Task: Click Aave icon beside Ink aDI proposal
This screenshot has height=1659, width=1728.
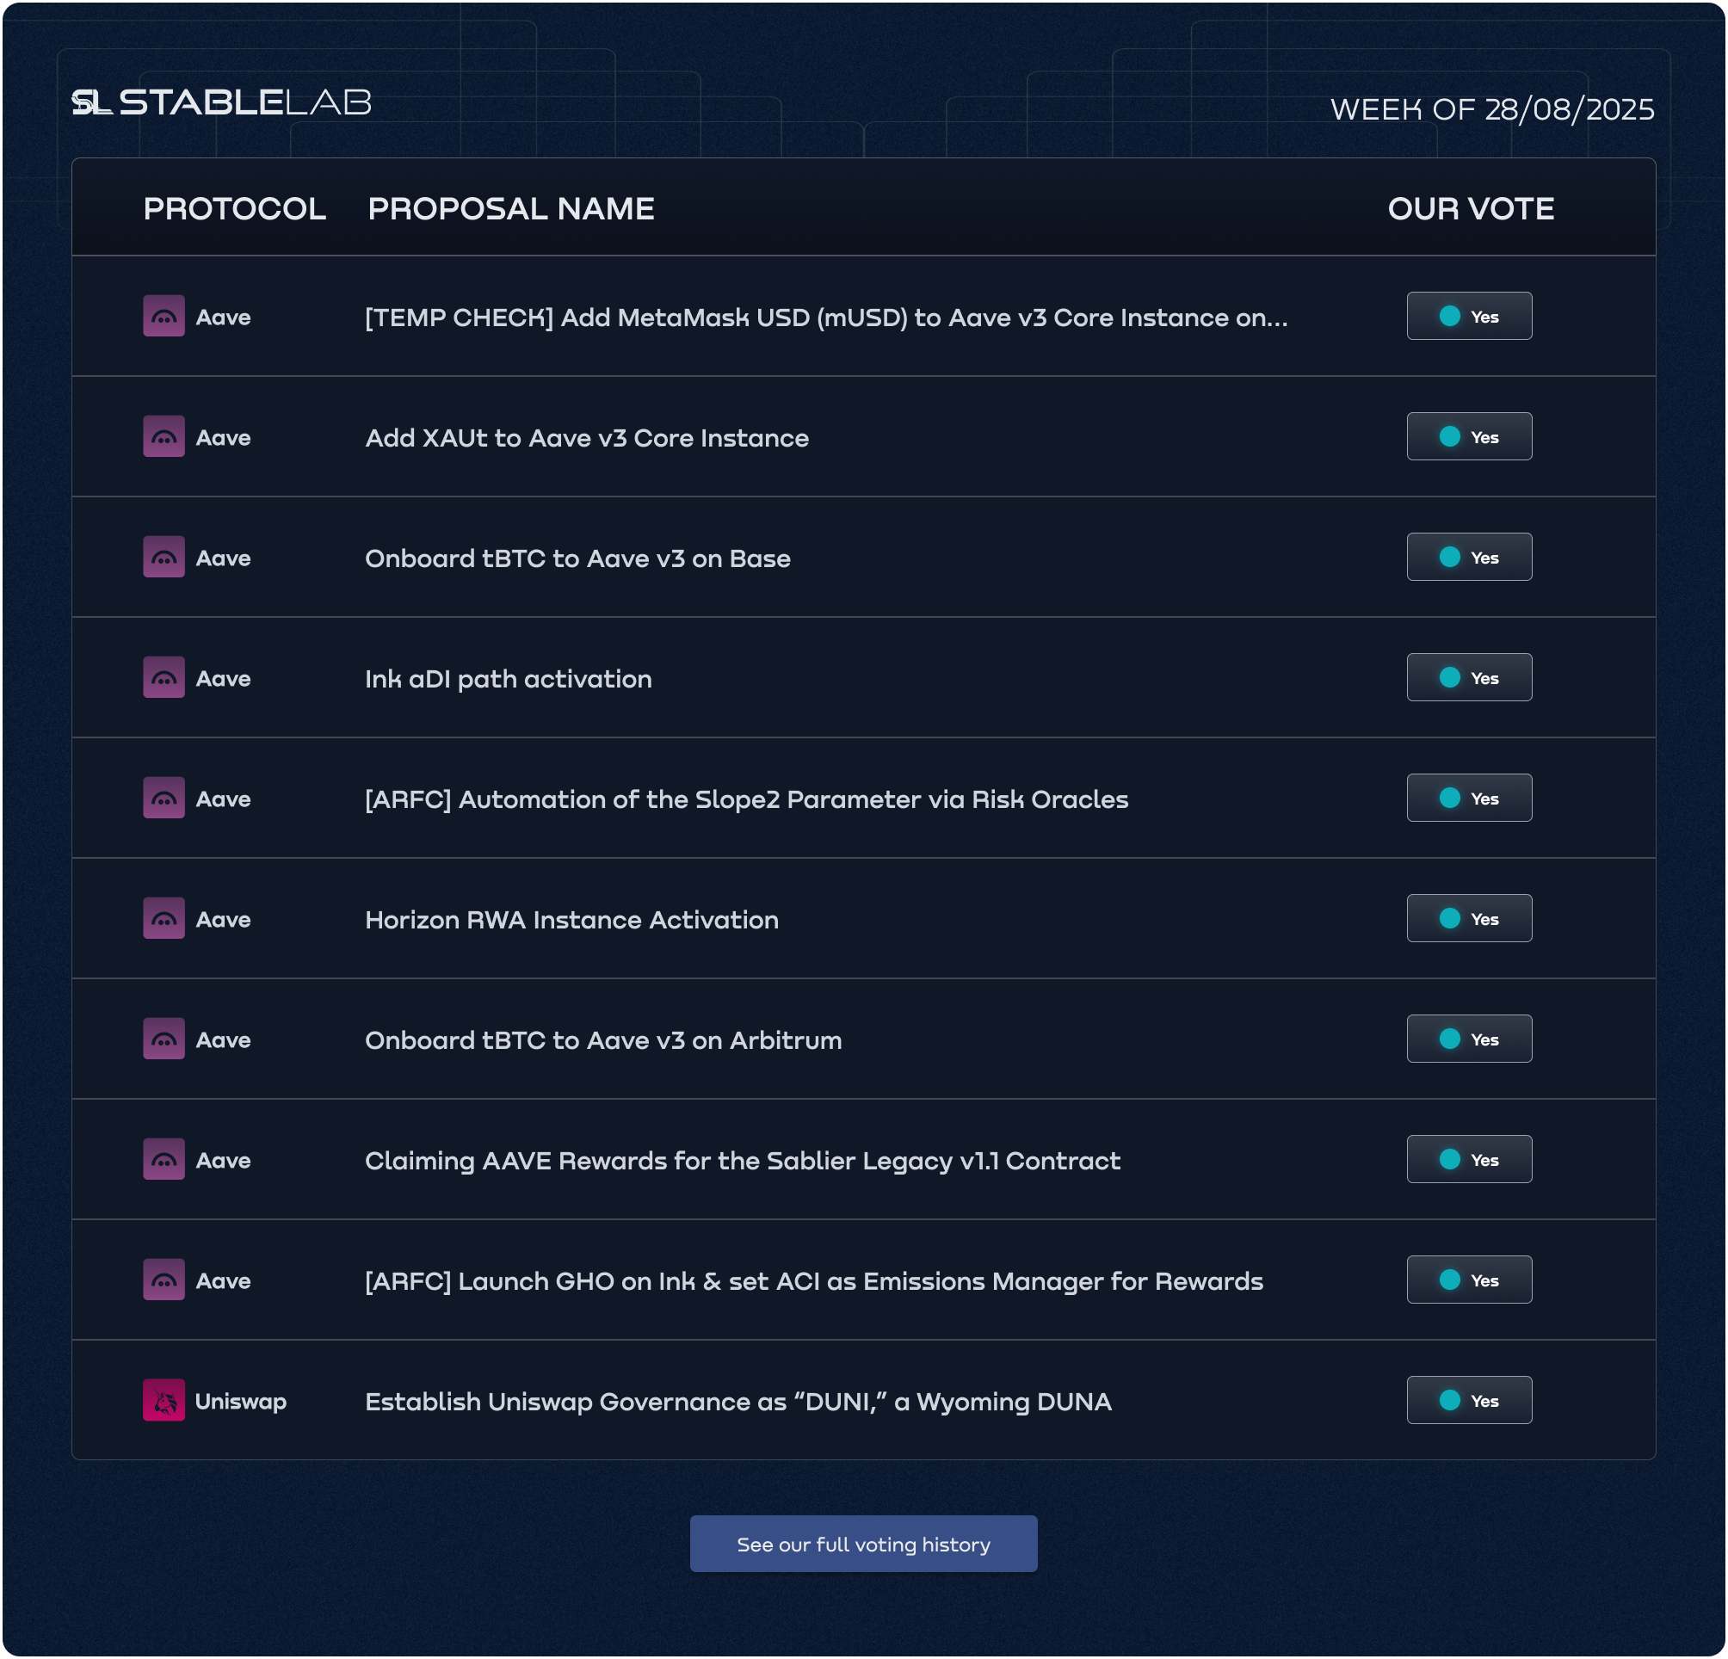Action: 164,678
